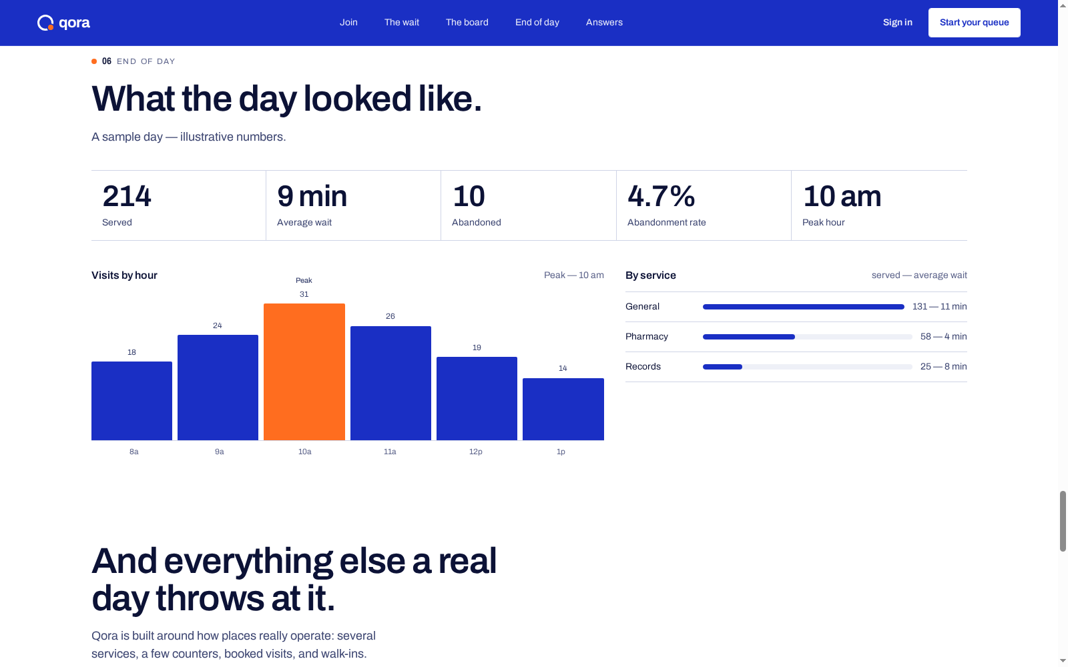Image resolution: width=1068 pixels, height=667 pixels.
Task: Click the '131 — 11 min' value
Action: point(940,307)
